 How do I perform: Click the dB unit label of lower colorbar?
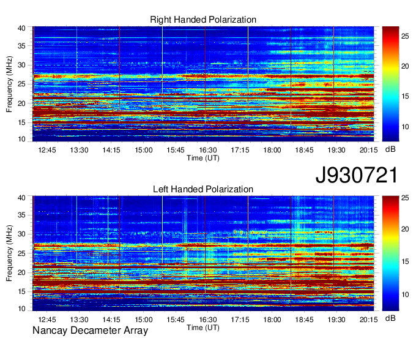[390, 318]
